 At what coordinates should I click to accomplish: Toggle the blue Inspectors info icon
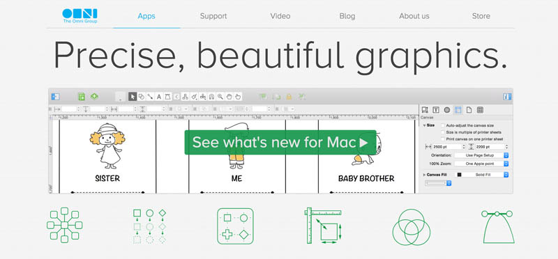(x=507, y=97)
